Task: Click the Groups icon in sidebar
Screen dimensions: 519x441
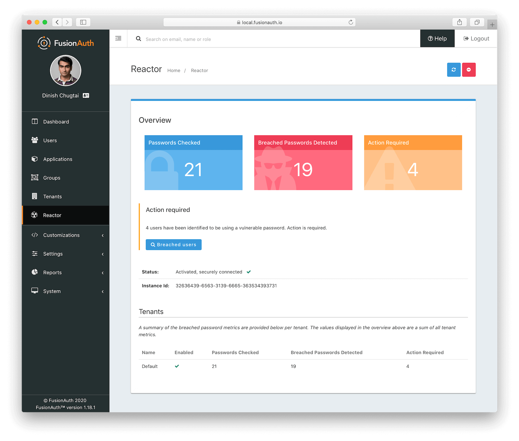Action: 35,177
